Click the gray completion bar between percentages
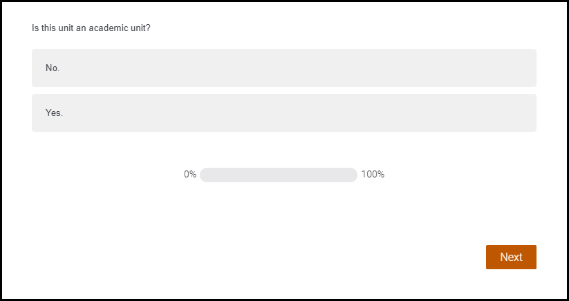 pyautogui.click(x=279, y=175)
